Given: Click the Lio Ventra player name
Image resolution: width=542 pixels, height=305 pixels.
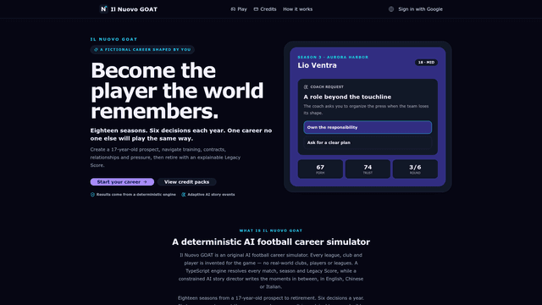Looking at the screenshot, I should pyautogui.click(x=317, y=65).
